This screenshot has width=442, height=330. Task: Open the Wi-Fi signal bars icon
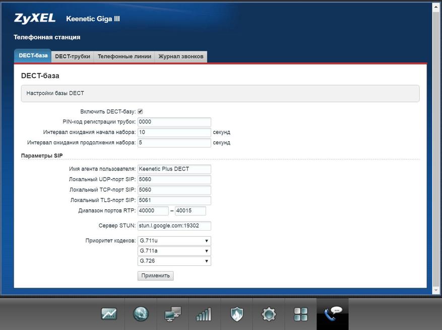(204, 314)
